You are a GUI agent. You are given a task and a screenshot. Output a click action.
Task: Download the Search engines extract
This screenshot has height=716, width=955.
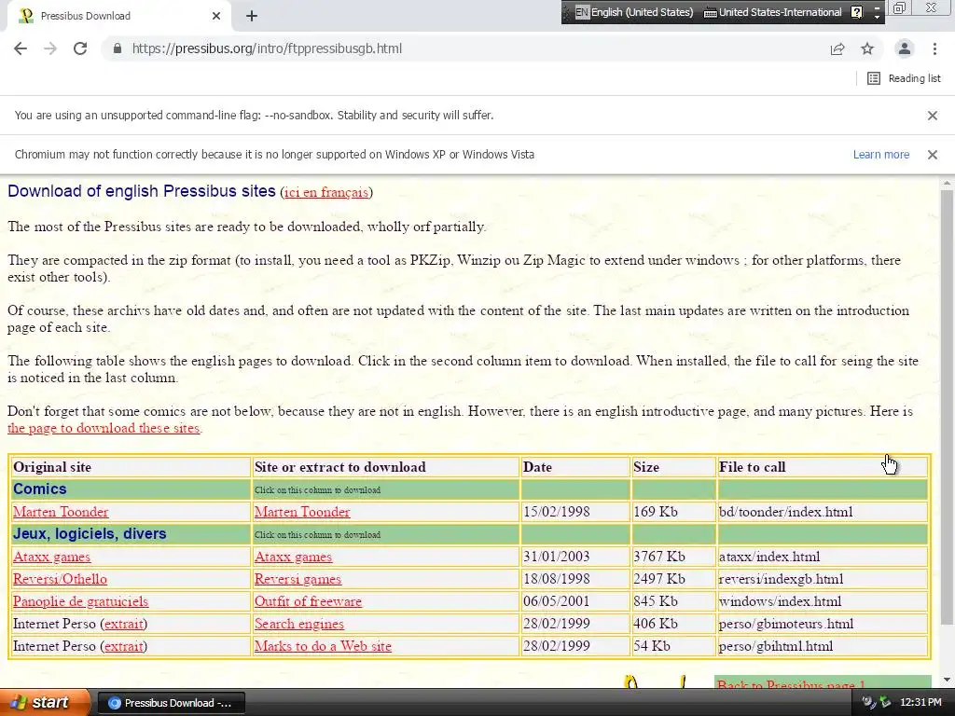click(299, 624)
